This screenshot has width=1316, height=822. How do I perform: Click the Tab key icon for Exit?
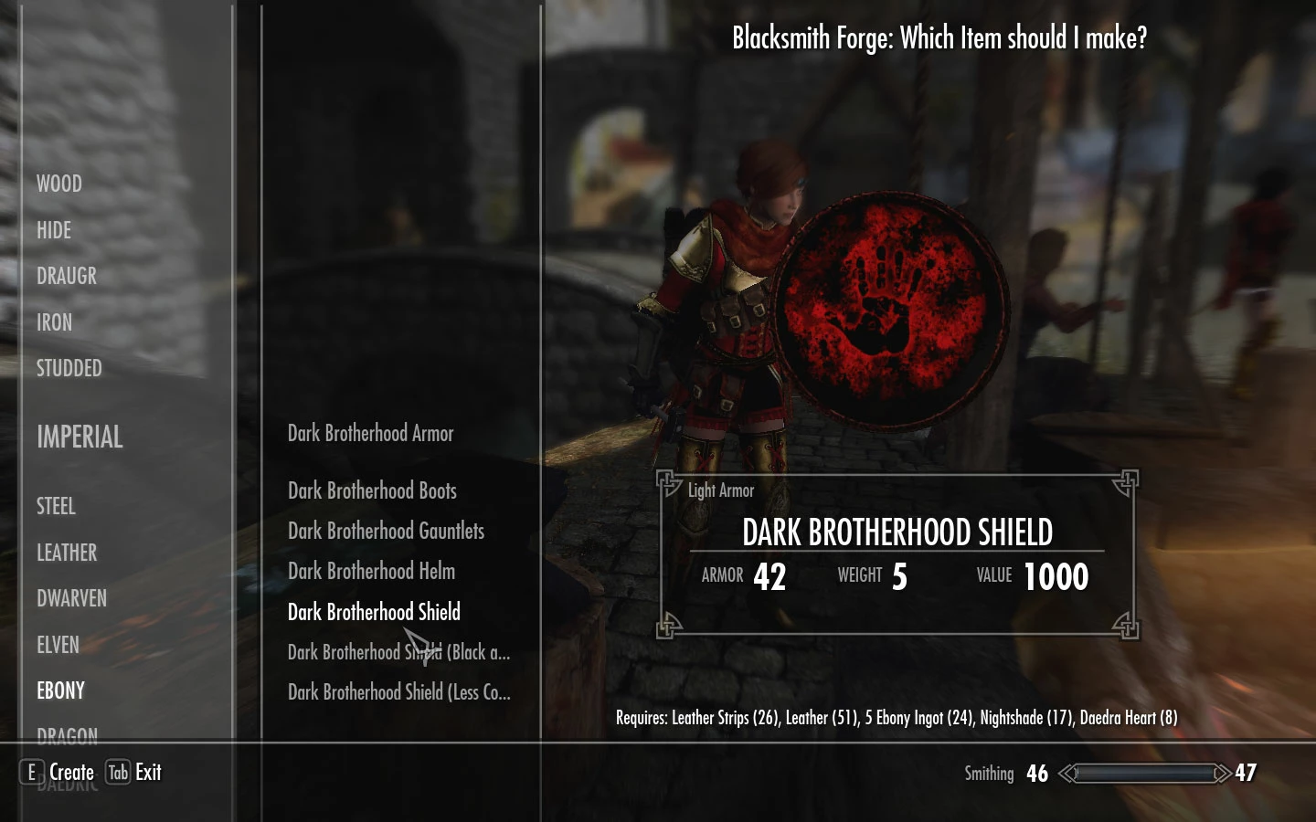pos(118,773)
